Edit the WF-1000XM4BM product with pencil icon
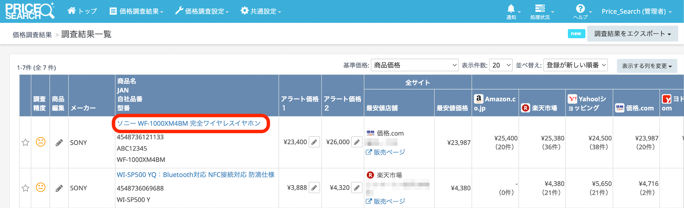The image size is (684, 208). [59, 143]
